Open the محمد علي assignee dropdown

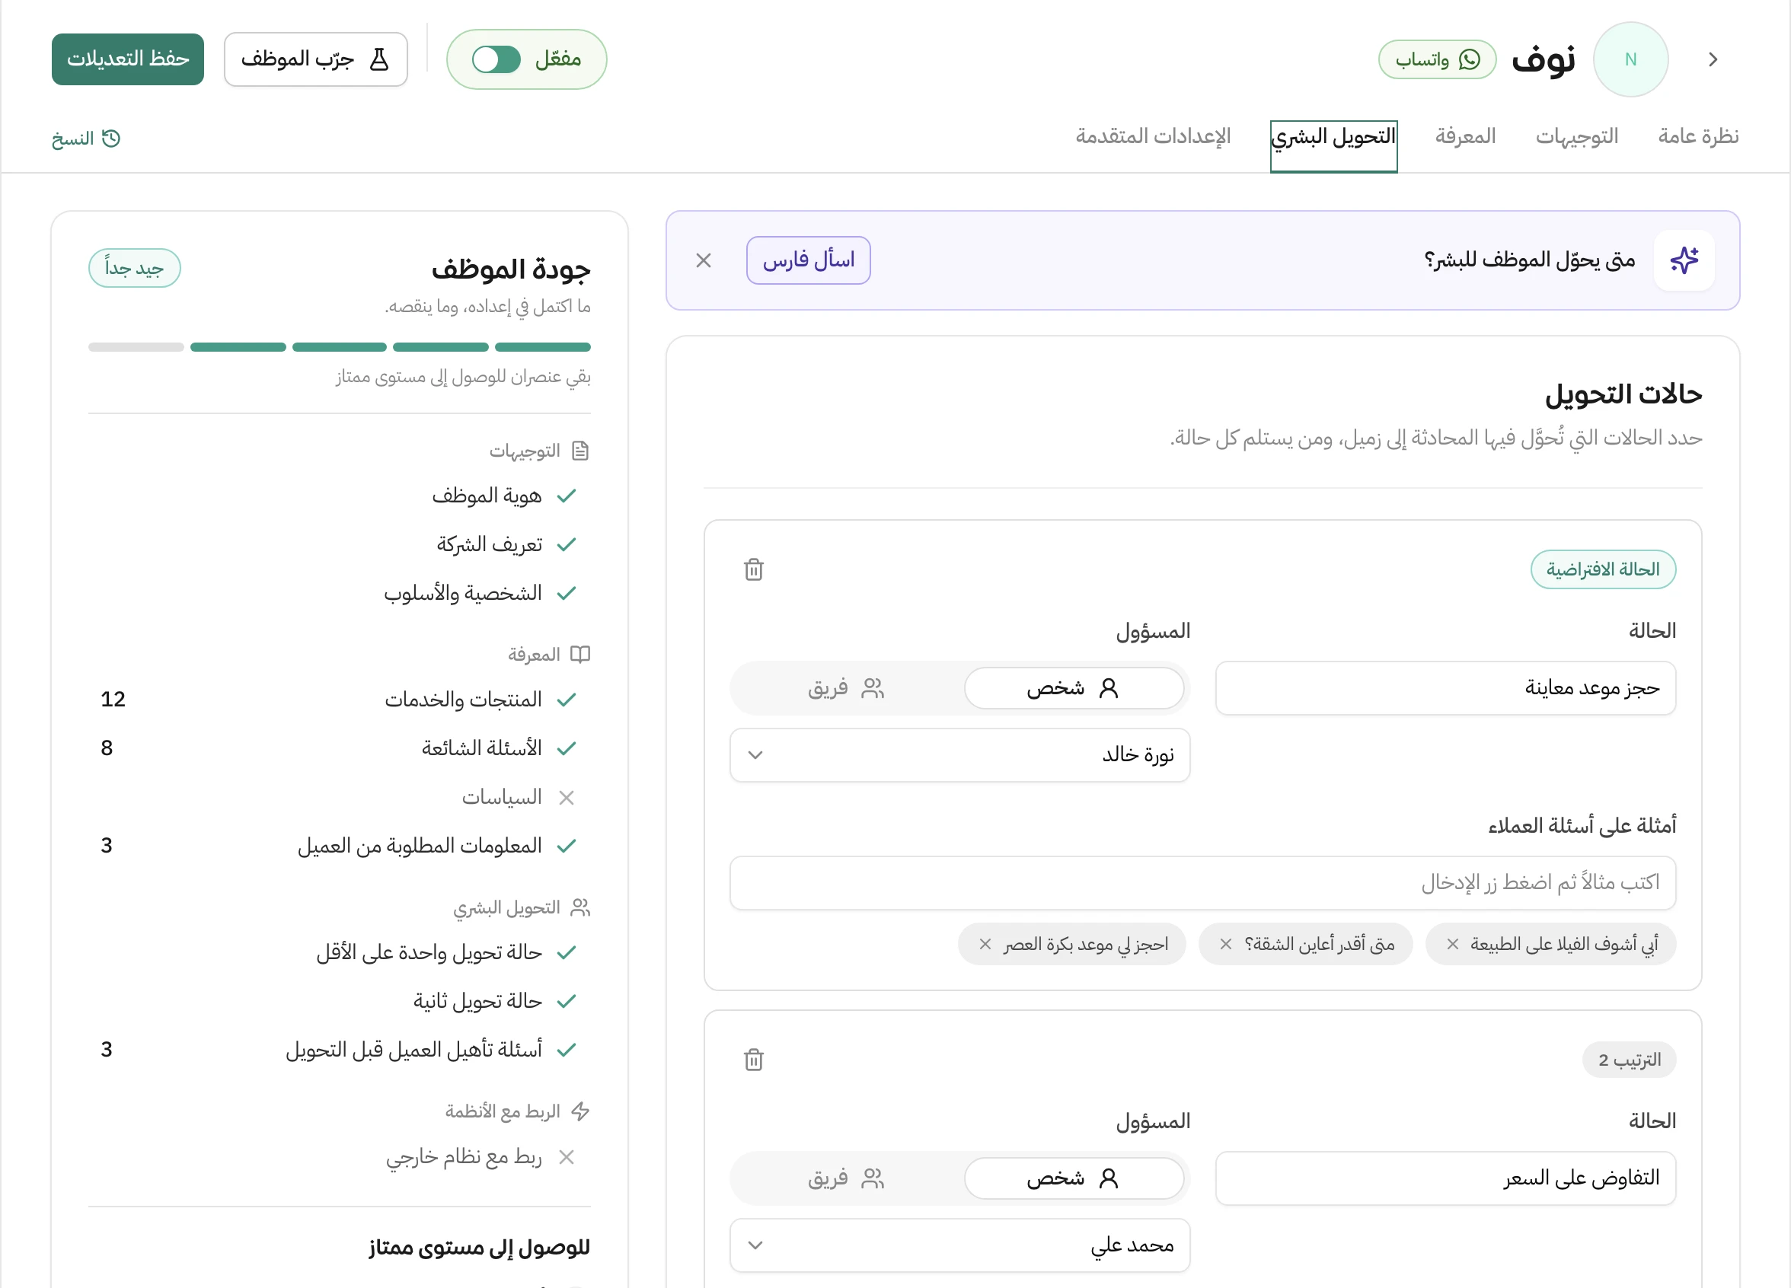click(959, 1245)
